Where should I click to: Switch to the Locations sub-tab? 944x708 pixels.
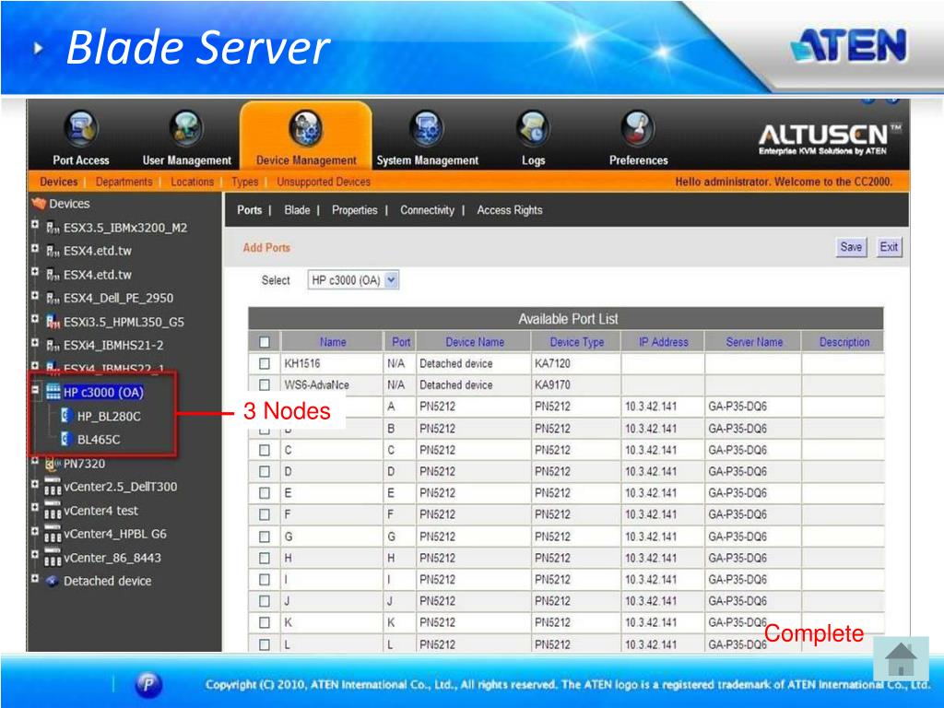pos(192,182)
